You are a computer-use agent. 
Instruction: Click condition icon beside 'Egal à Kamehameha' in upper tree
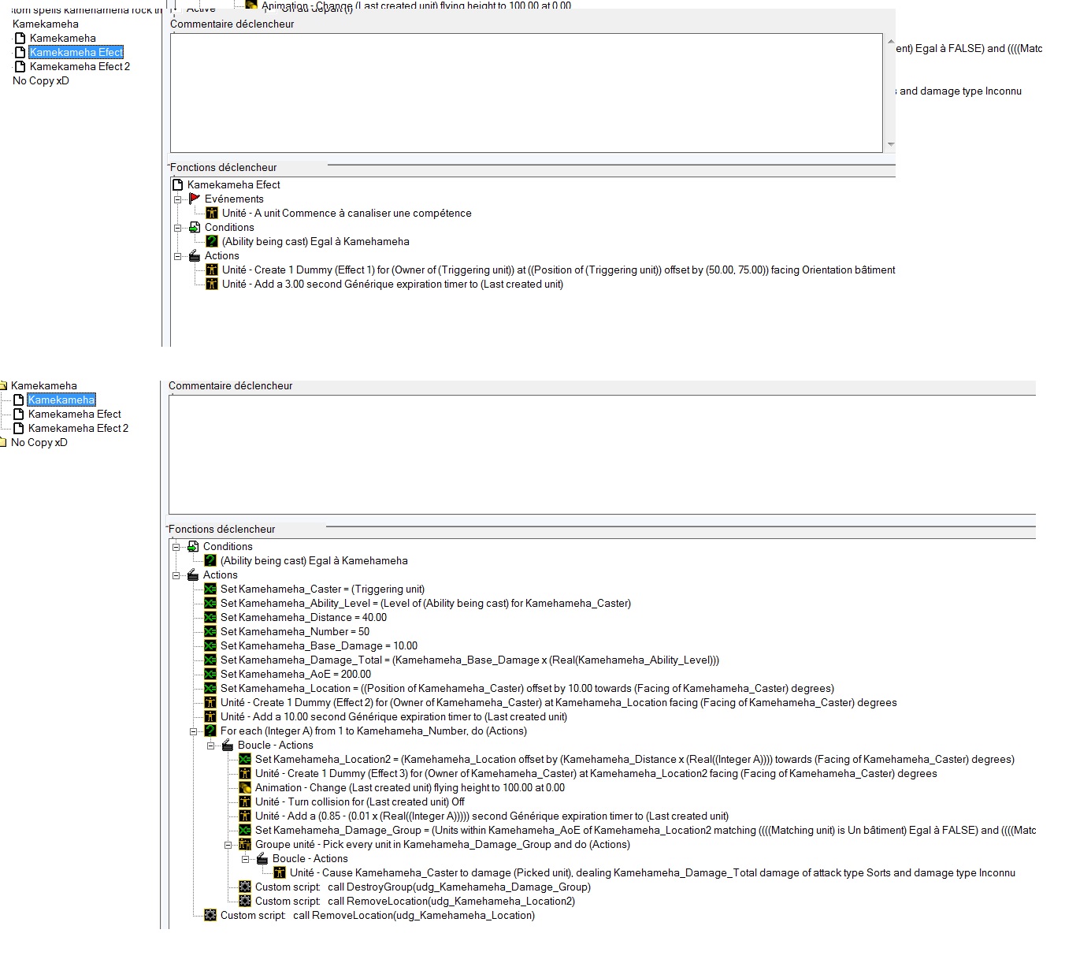coord(212,241)
